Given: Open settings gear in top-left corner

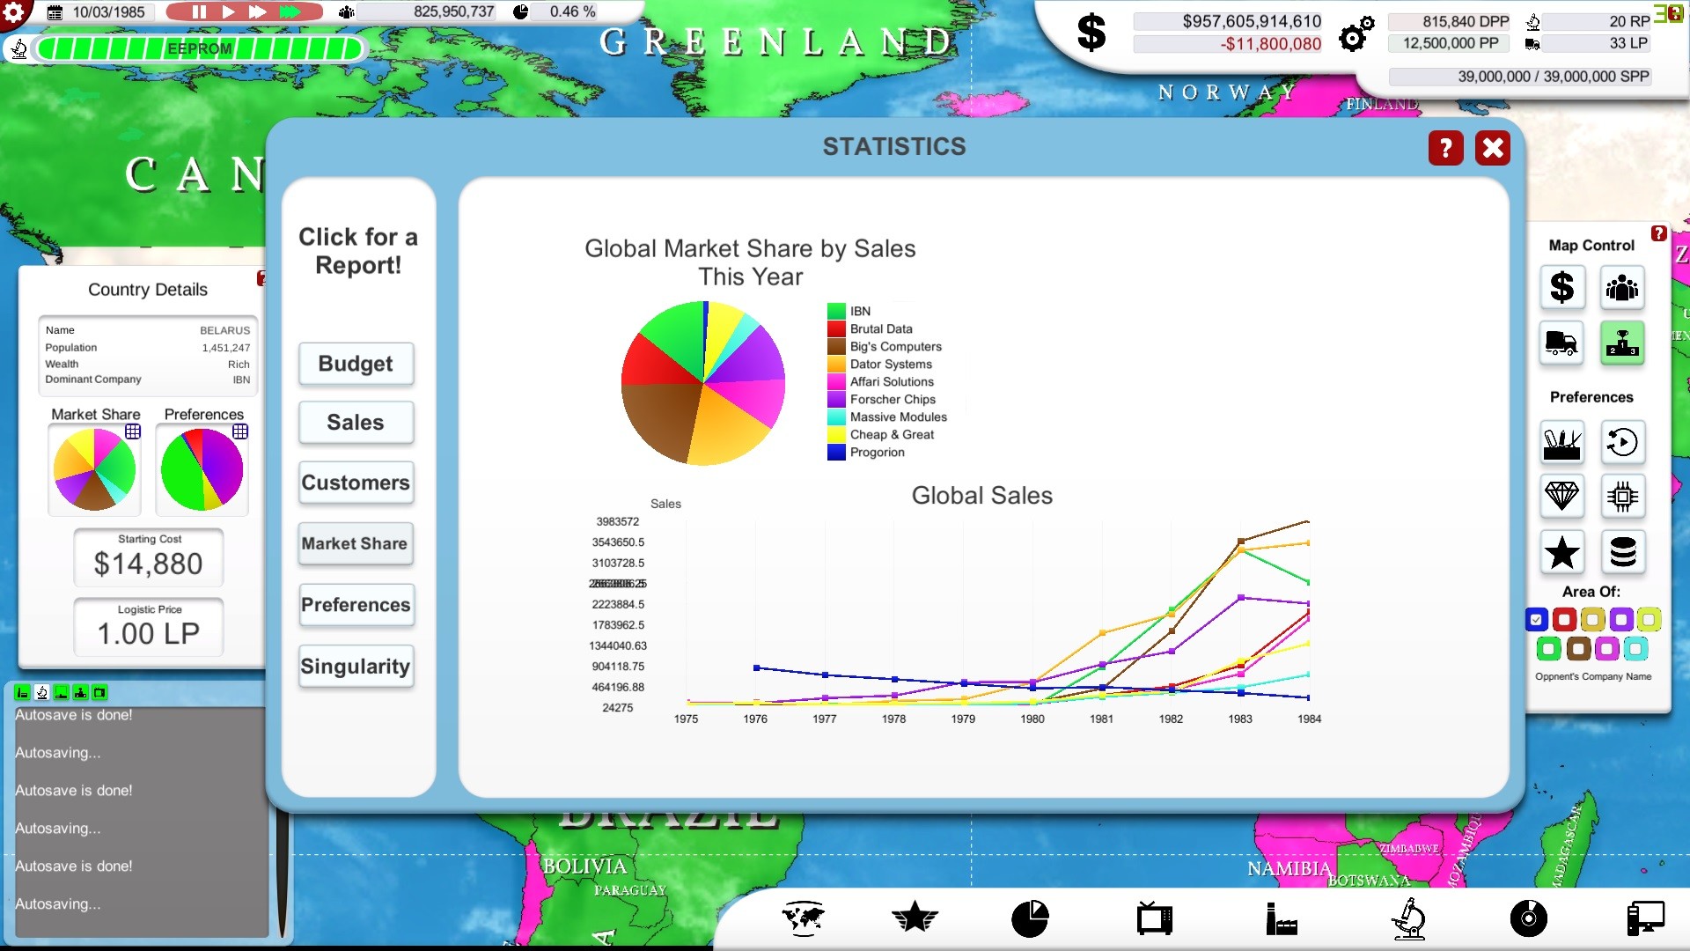Looking at the screenshot, I should coord(14,11).
